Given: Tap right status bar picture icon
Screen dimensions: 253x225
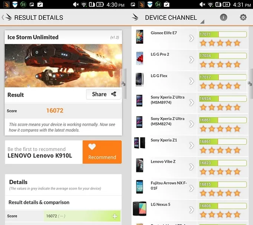Looking at the screenshot, I should (133, 4).
